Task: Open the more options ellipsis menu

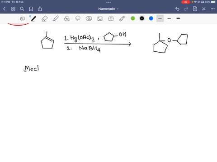Action: [x=212, y=9]
